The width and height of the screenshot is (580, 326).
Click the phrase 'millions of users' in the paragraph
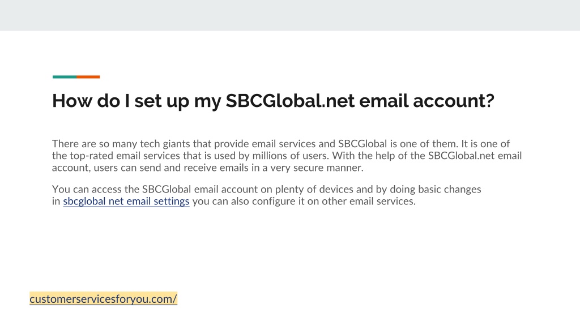click(x=291, y=156)
